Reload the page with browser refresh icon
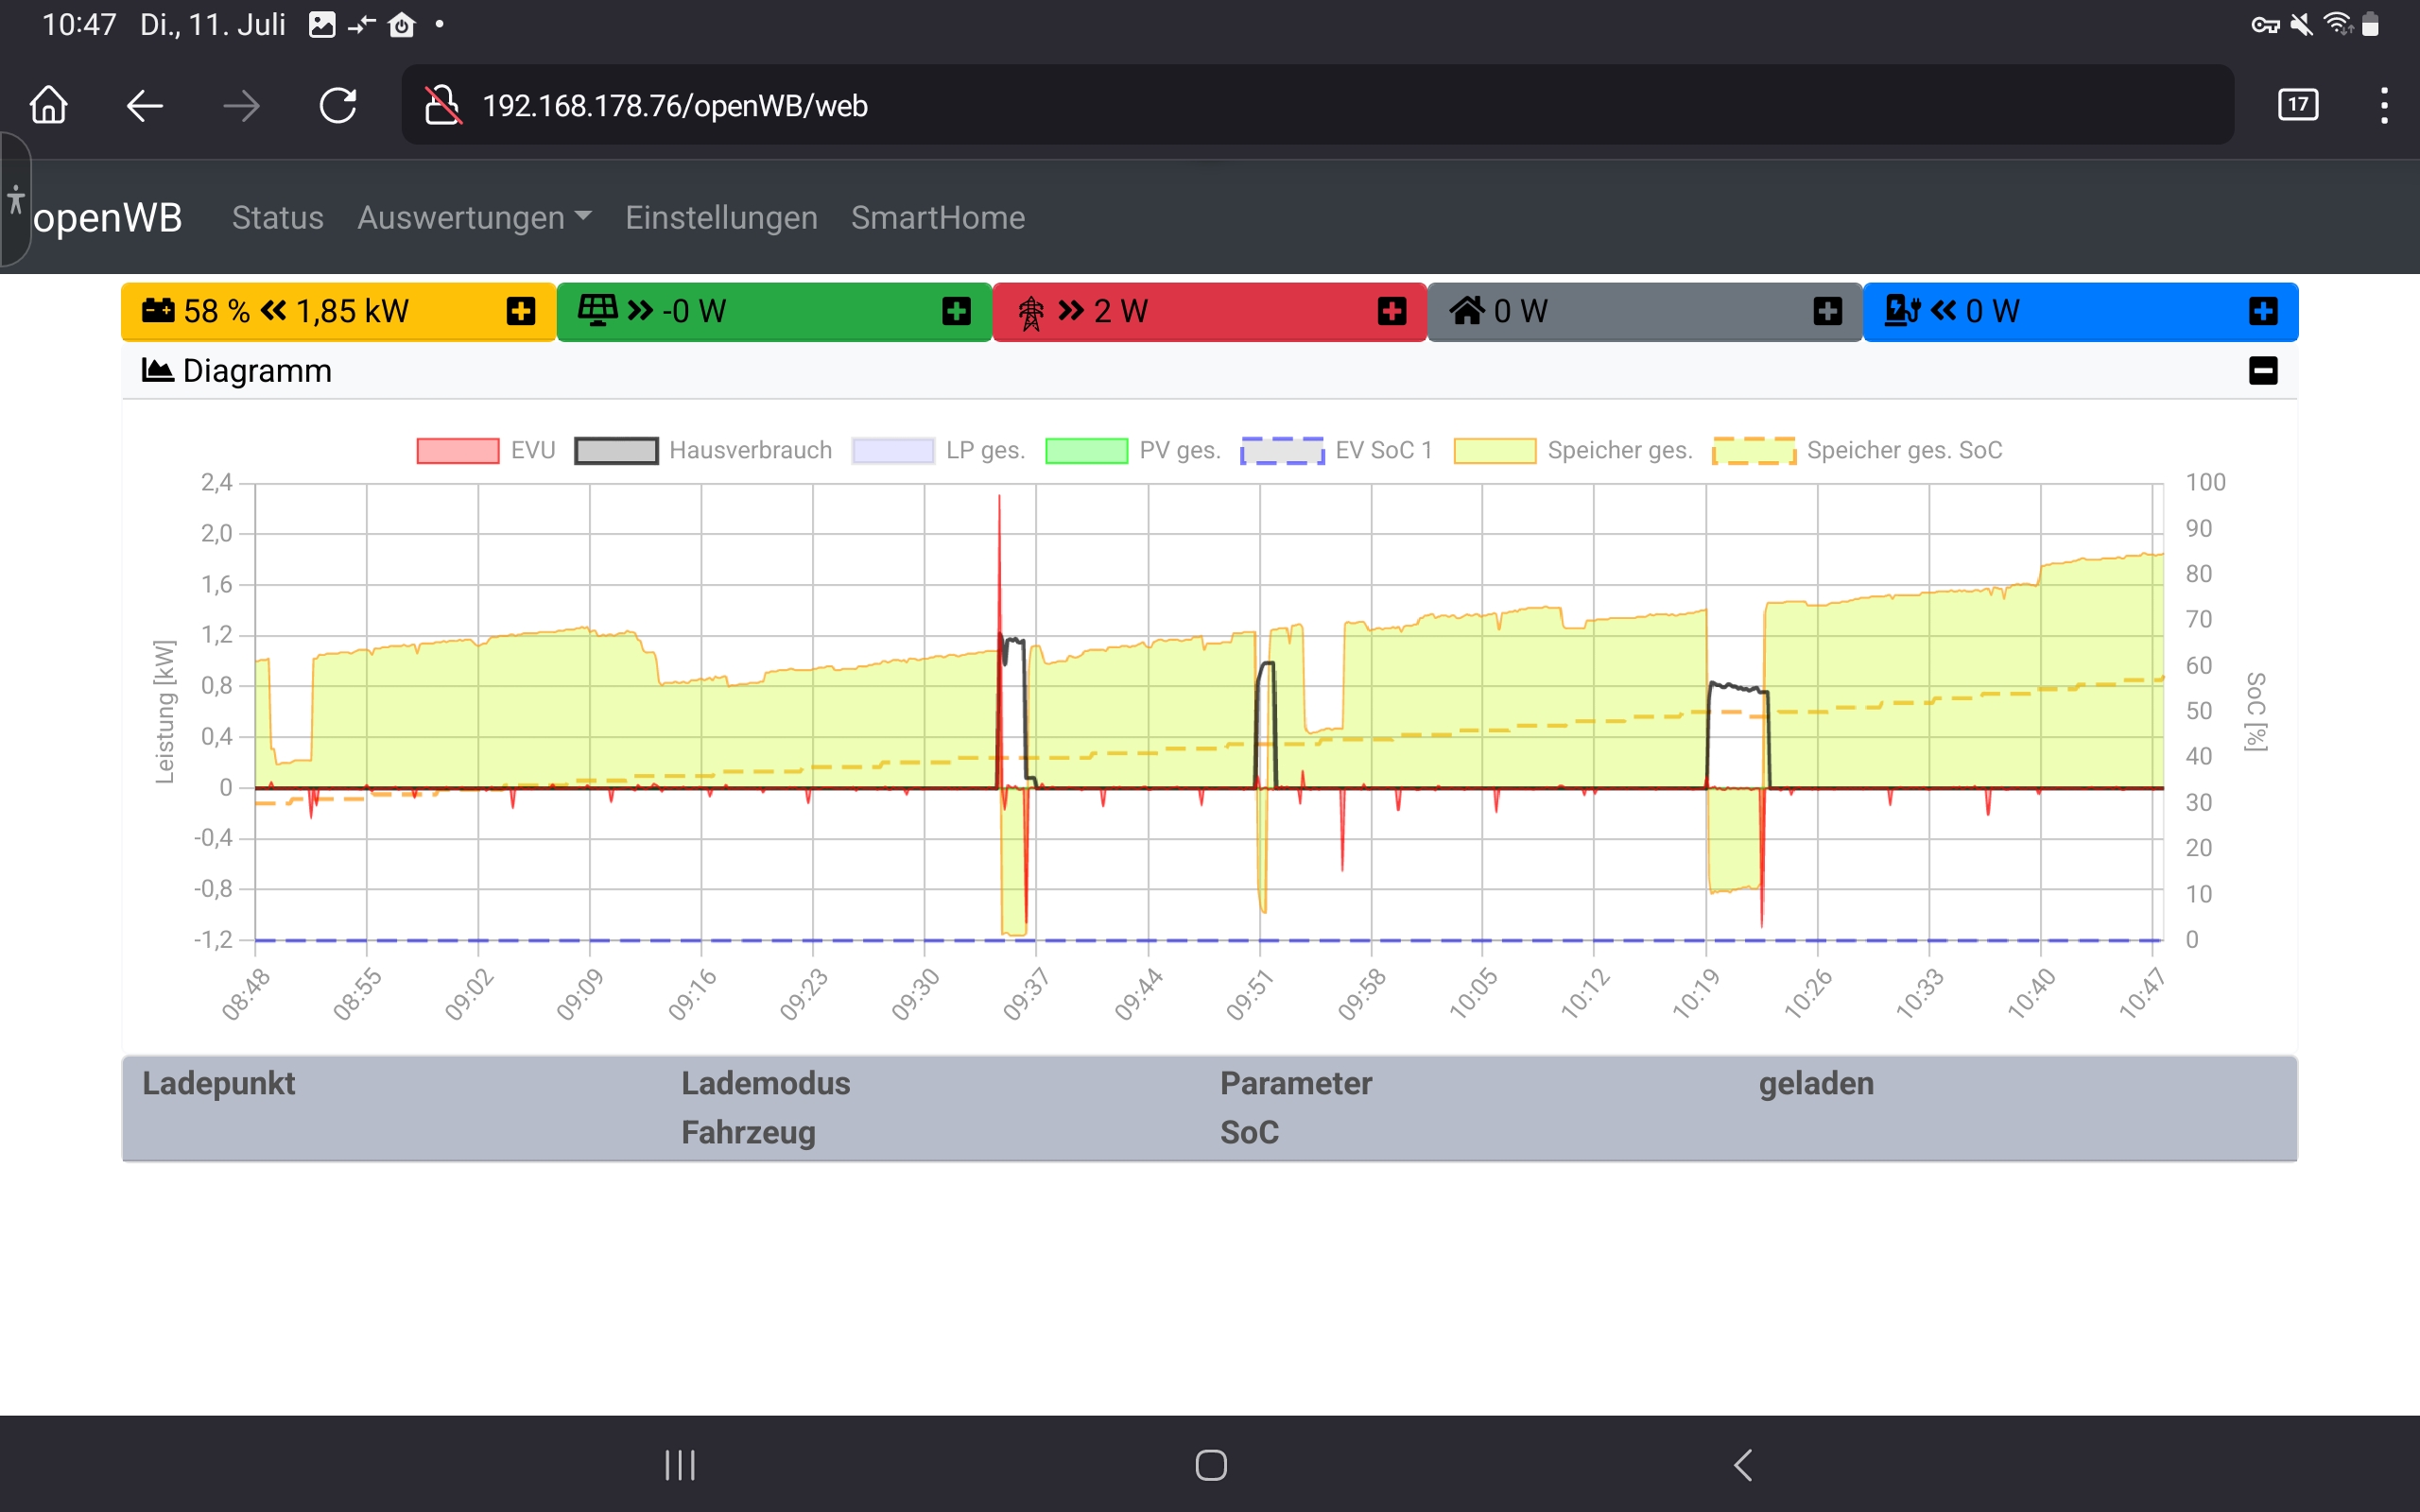This screenshot has width=2420, height=1512. [338, 106]
